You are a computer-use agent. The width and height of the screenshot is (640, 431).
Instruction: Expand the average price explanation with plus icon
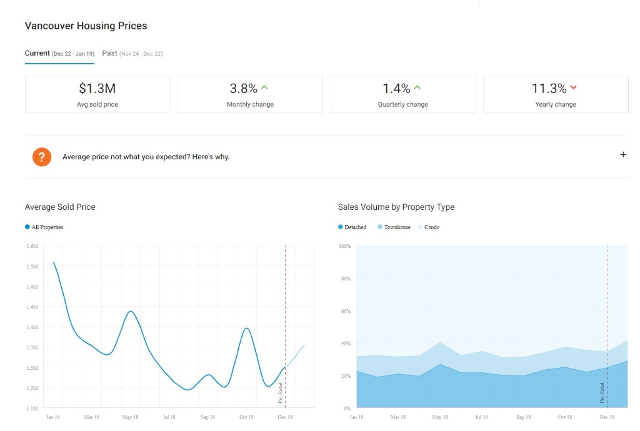pyautogui.click(x=622, y=155)
